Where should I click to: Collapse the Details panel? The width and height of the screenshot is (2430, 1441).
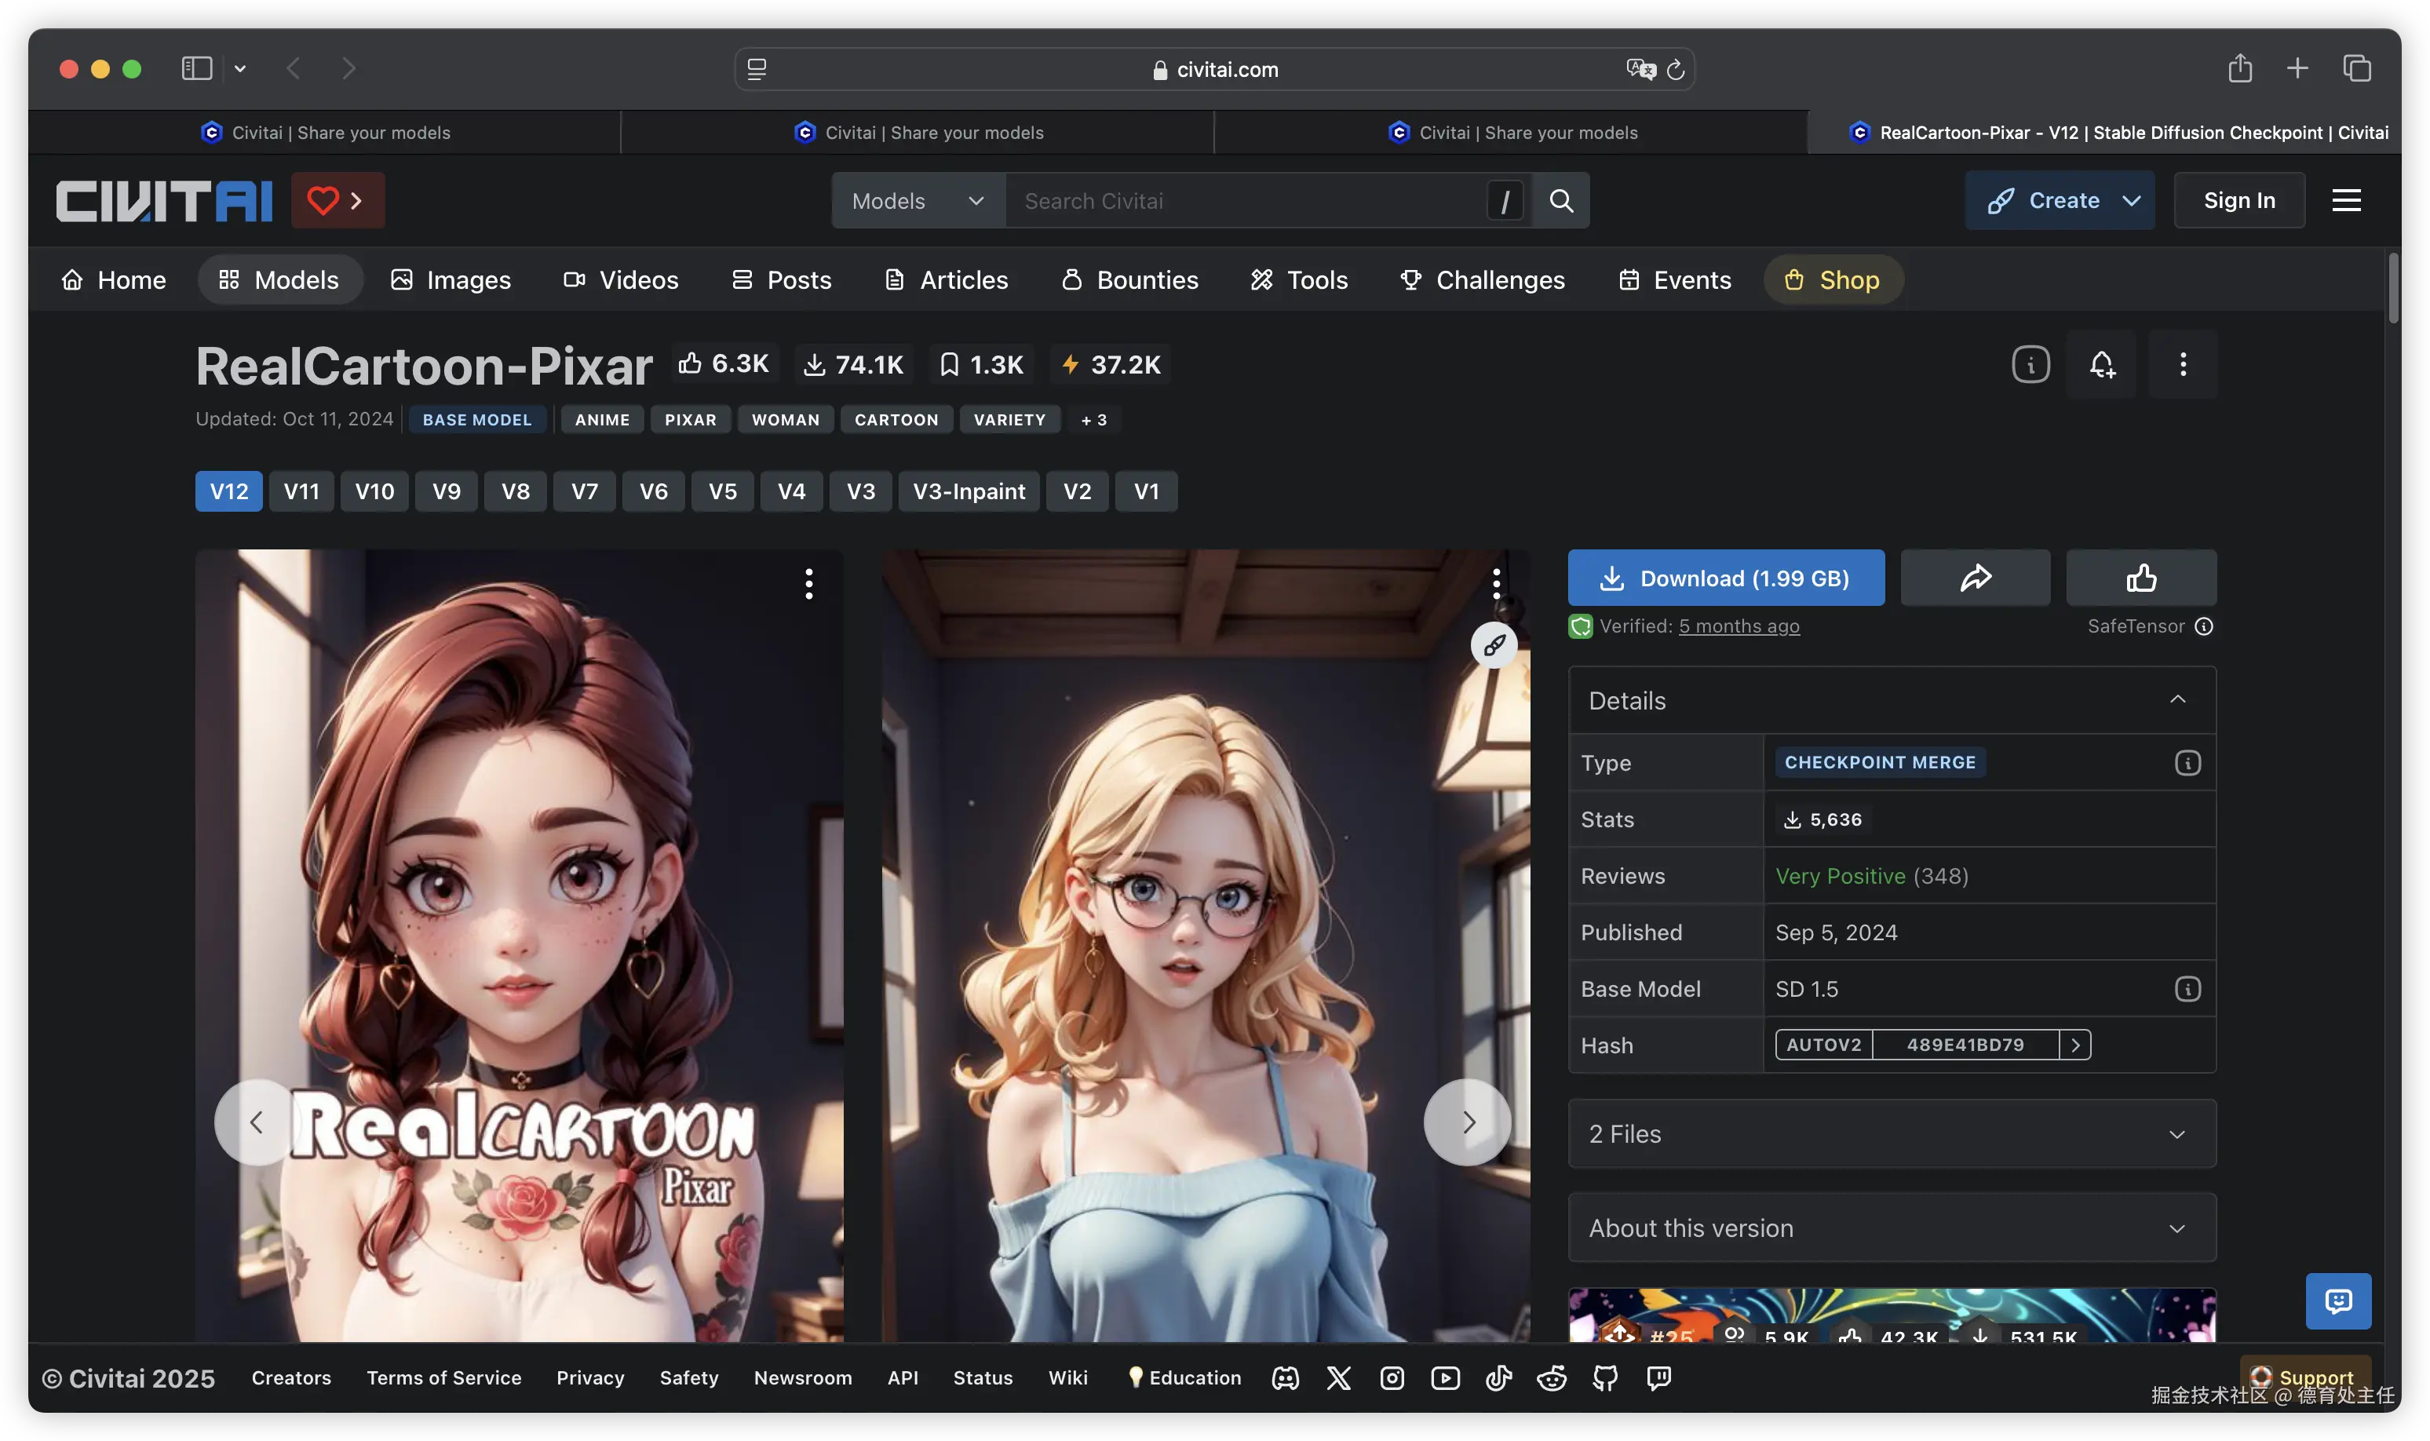[x=2177, y=700]
